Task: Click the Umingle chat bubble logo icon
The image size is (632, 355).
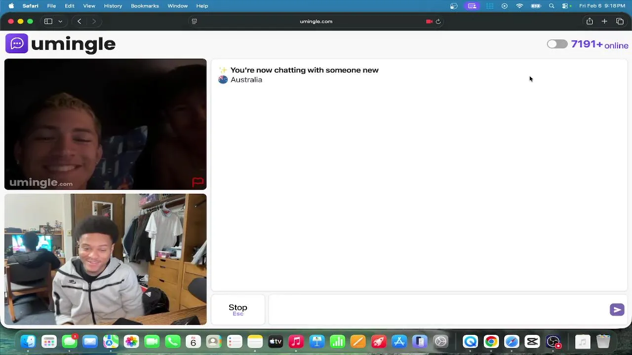Action: click(x=17, y=43)
